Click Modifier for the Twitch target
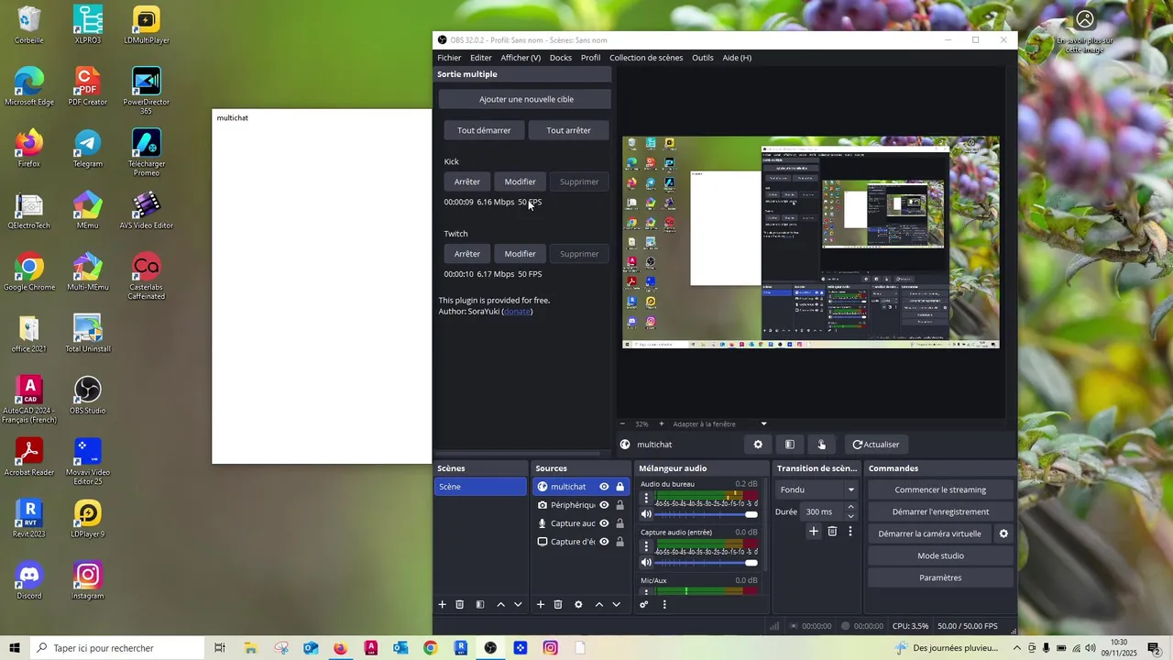Image resolution: width=1173 pixels, height=660 pixels. pyautogui.click(x=520, y=254)
